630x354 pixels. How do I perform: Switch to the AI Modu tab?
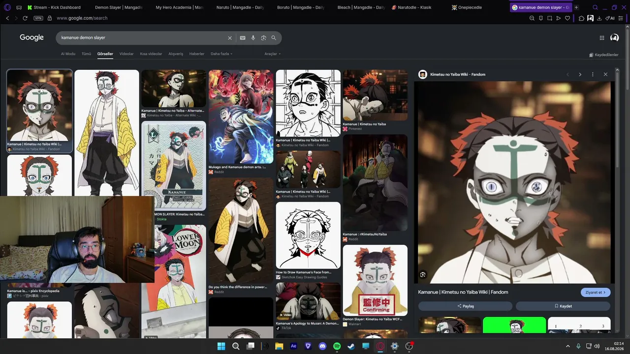(x=68, y=54)
